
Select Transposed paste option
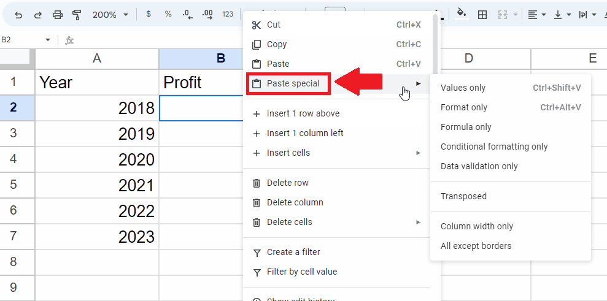(511, 196)
